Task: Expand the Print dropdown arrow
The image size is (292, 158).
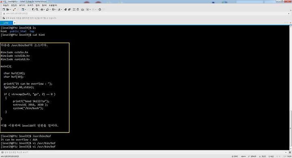Action: tap(45, 9)
